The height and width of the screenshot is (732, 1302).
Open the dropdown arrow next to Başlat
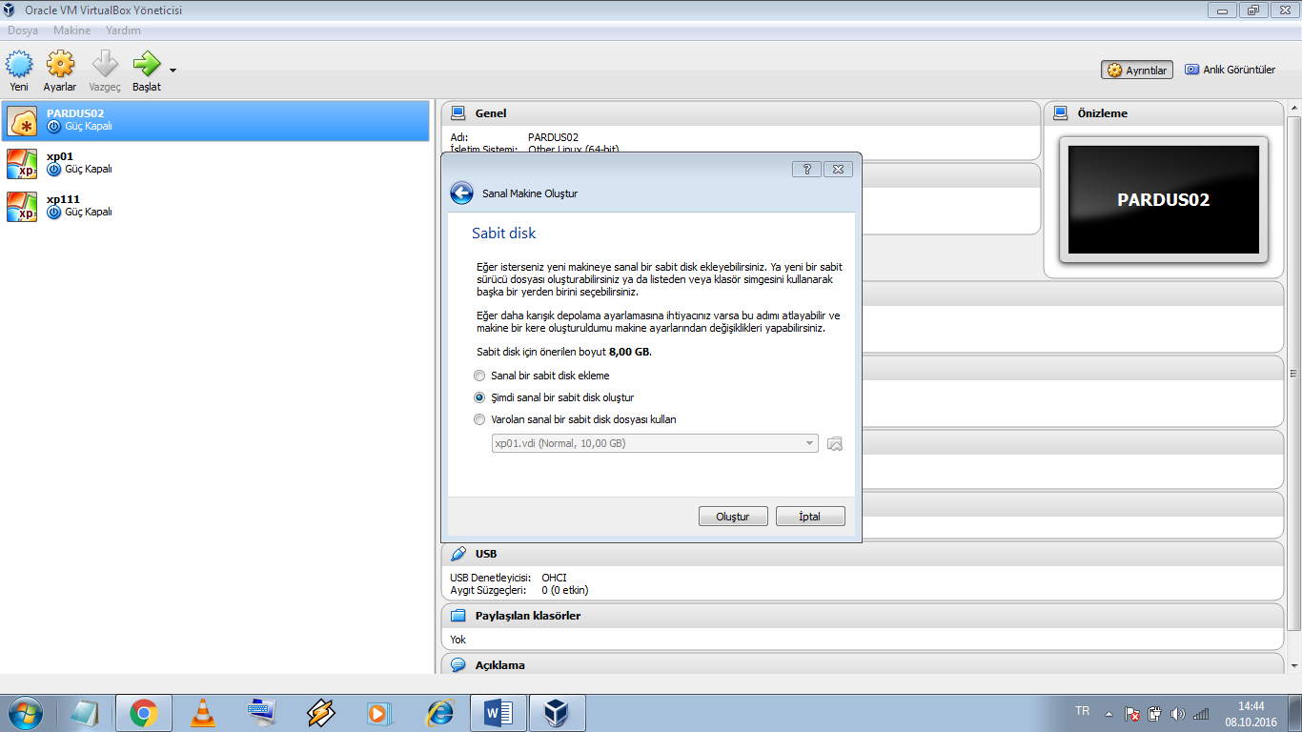point(173,71)
